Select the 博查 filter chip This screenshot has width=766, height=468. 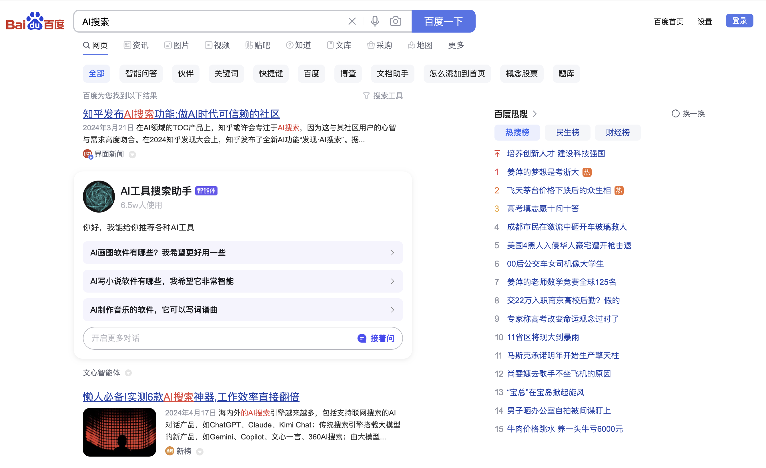(348, 74)
